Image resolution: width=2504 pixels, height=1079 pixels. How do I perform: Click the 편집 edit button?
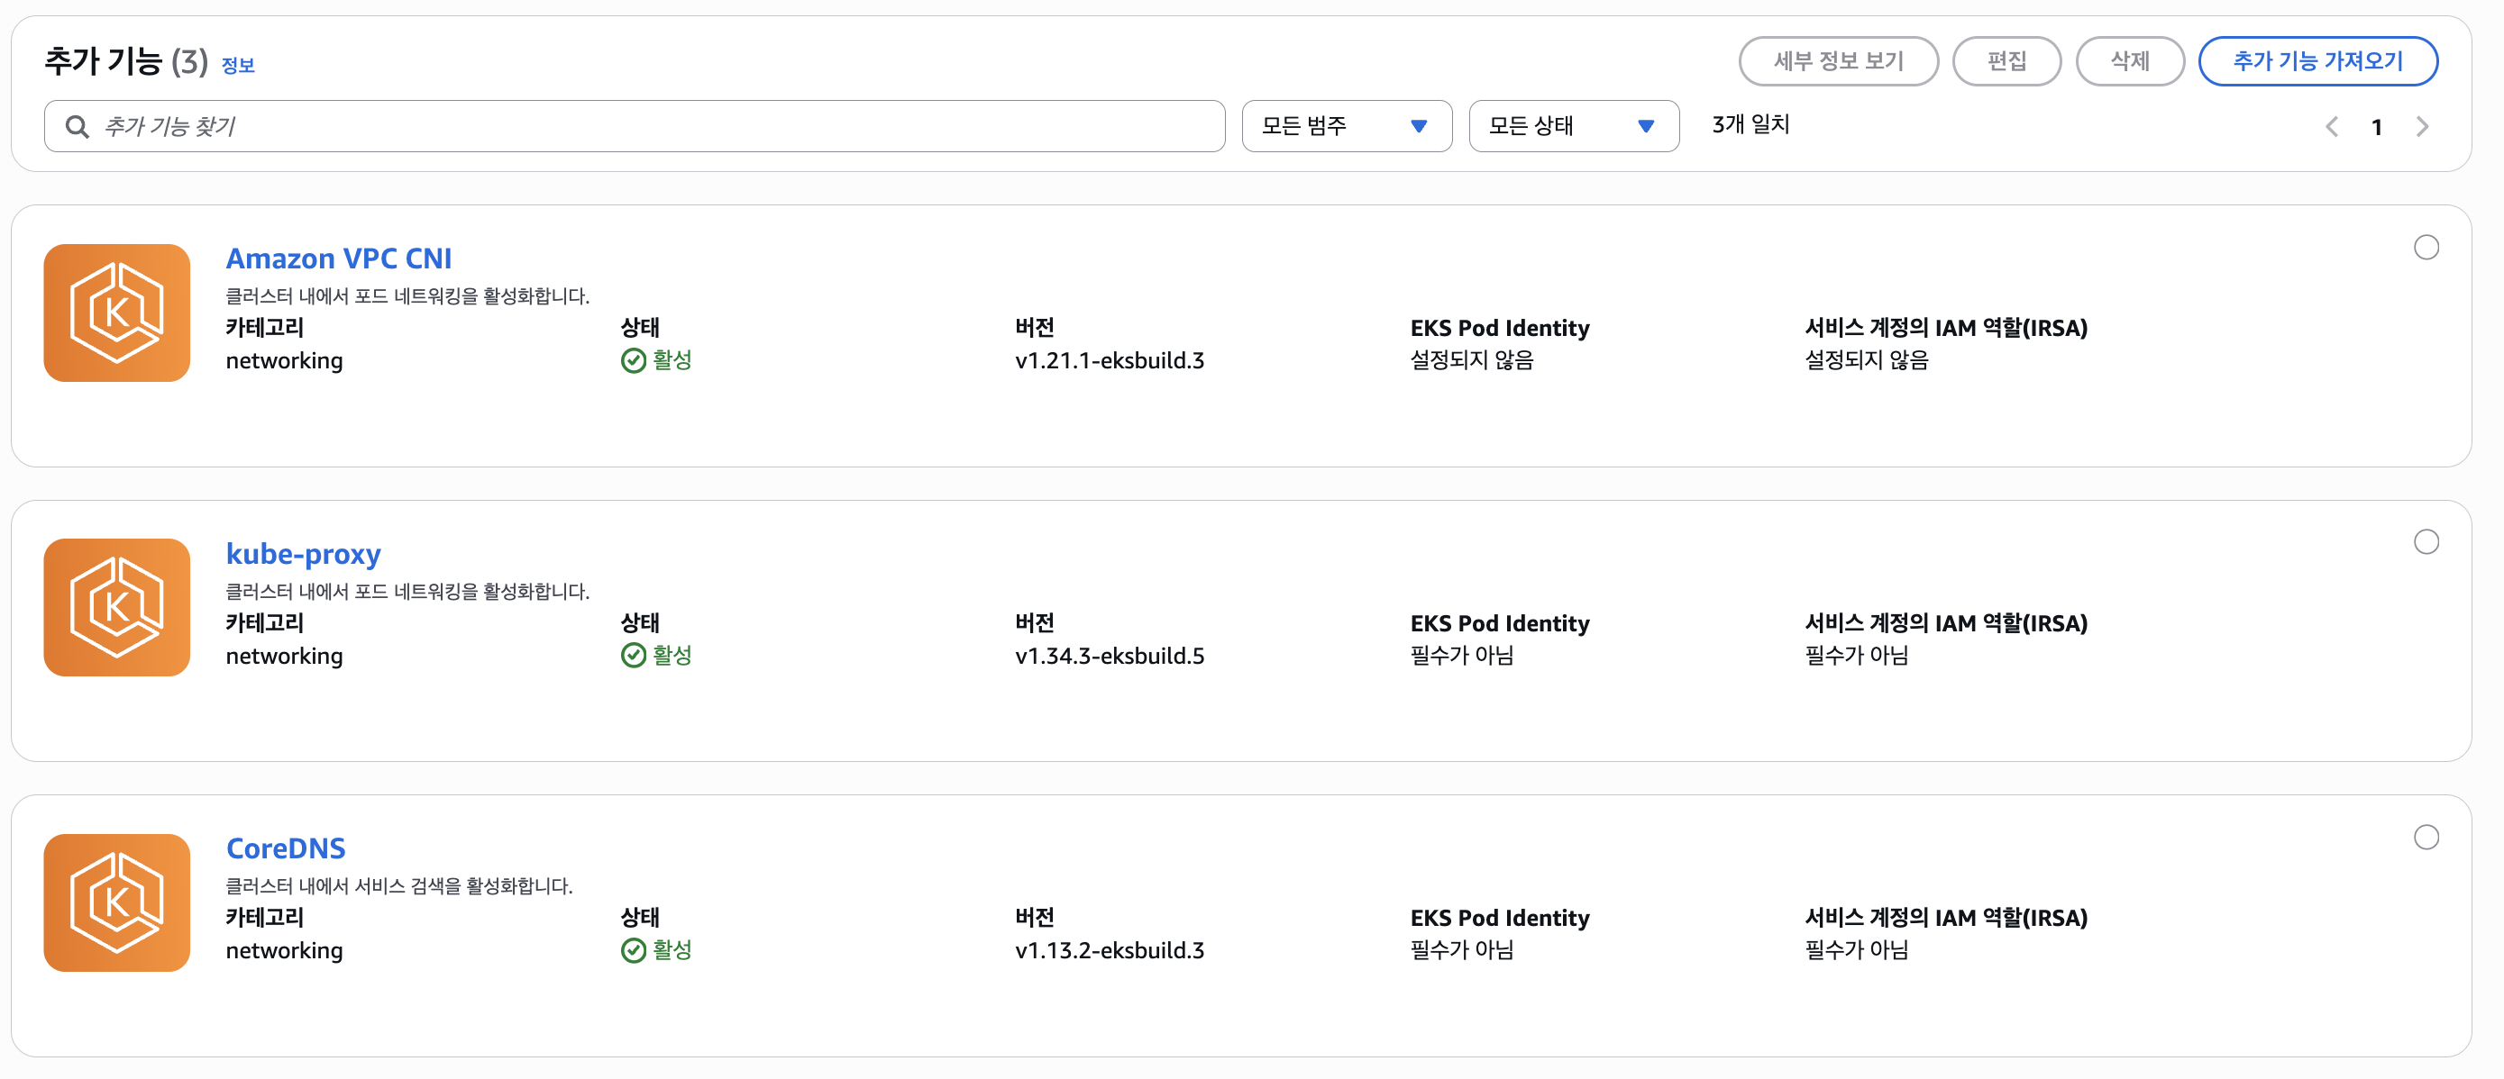coord(2006,61)
